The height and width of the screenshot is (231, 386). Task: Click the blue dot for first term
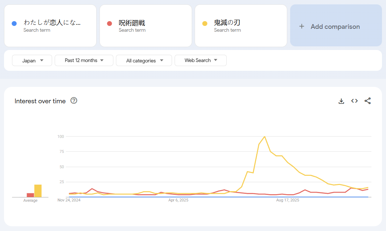14,23
